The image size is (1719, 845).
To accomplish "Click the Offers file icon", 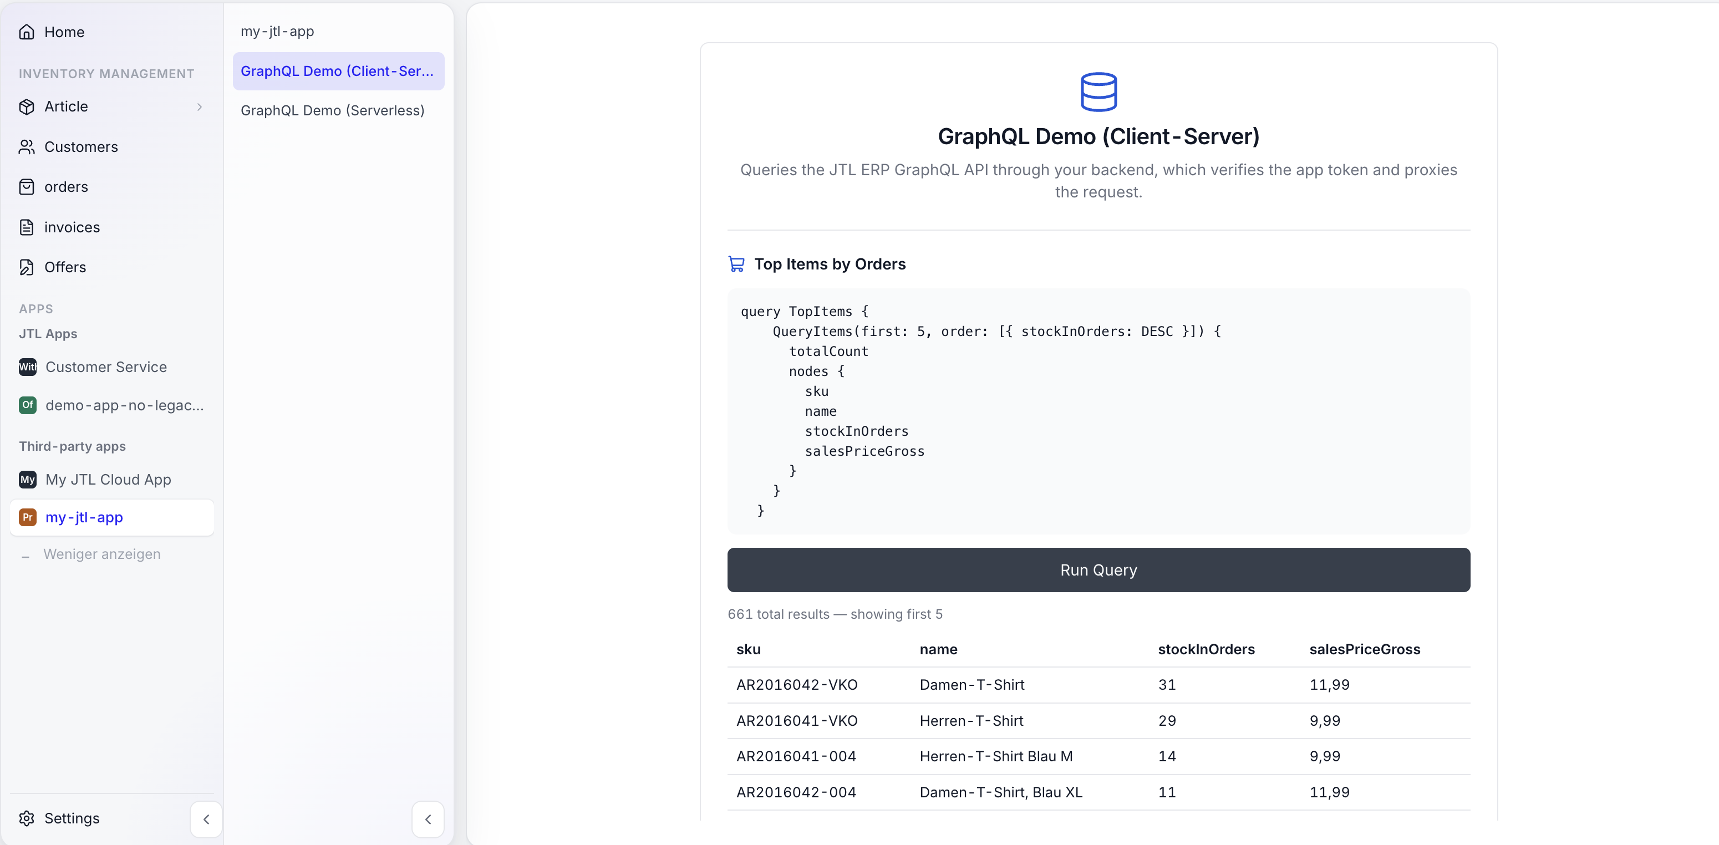I will [27, 267].
